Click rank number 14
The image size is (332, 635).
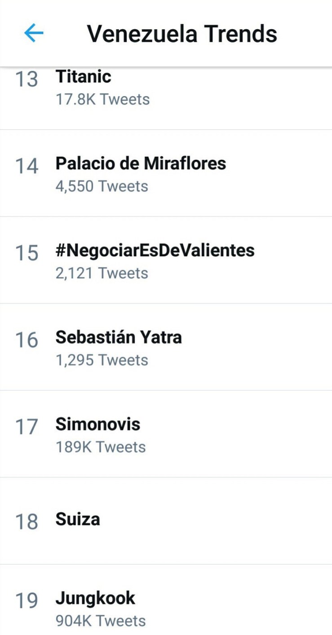click(27, 166)
